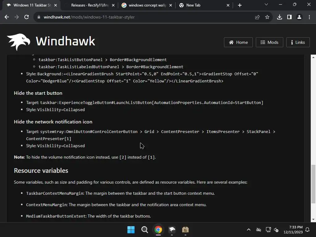Open the Chrome profile menu

[299, 17]
